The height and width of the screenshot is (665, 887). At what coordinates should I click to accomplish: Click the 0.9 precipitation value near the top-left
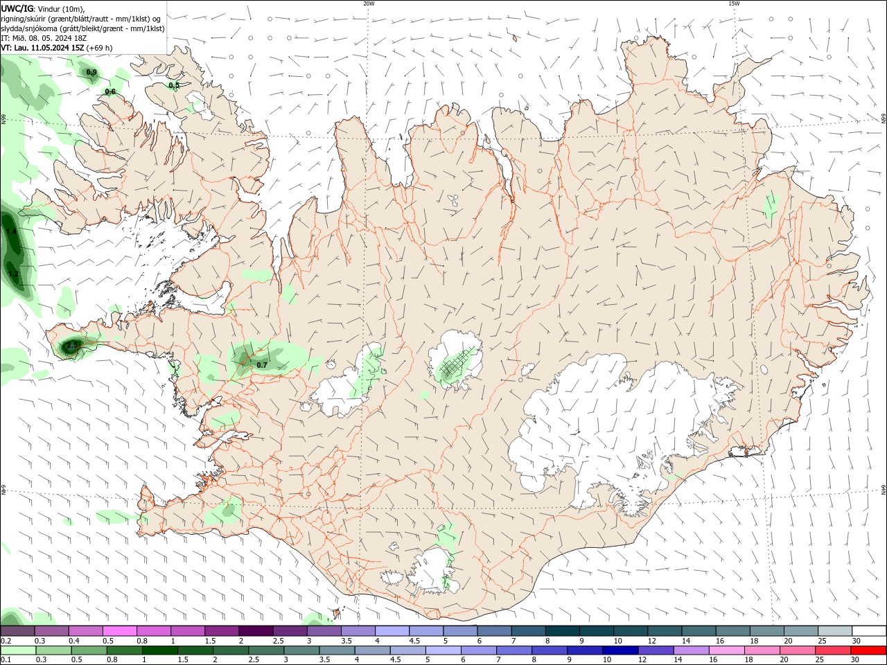point(91,73)
